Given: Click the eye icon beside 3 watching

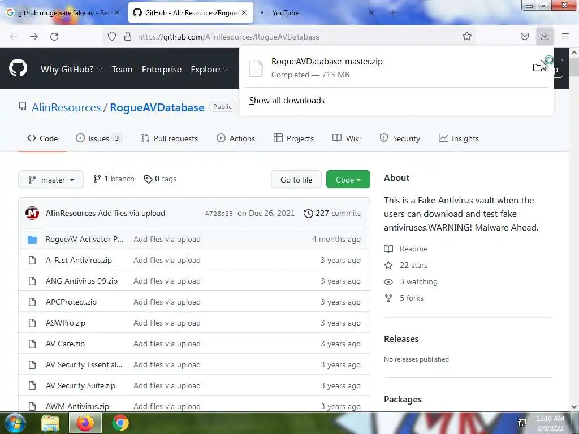Looking at the screenshot, I should [388, 282].
